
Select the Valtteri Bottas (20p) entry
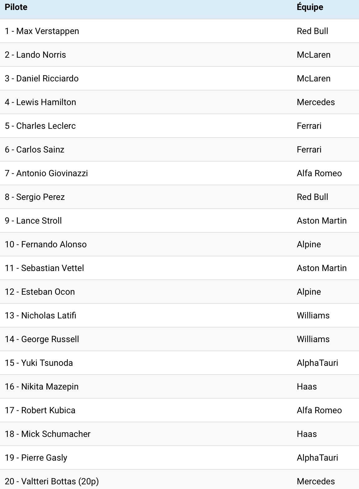(x=52, y=482)
